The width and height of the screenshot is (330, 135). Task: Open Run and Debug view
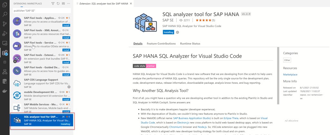point(5,34)
